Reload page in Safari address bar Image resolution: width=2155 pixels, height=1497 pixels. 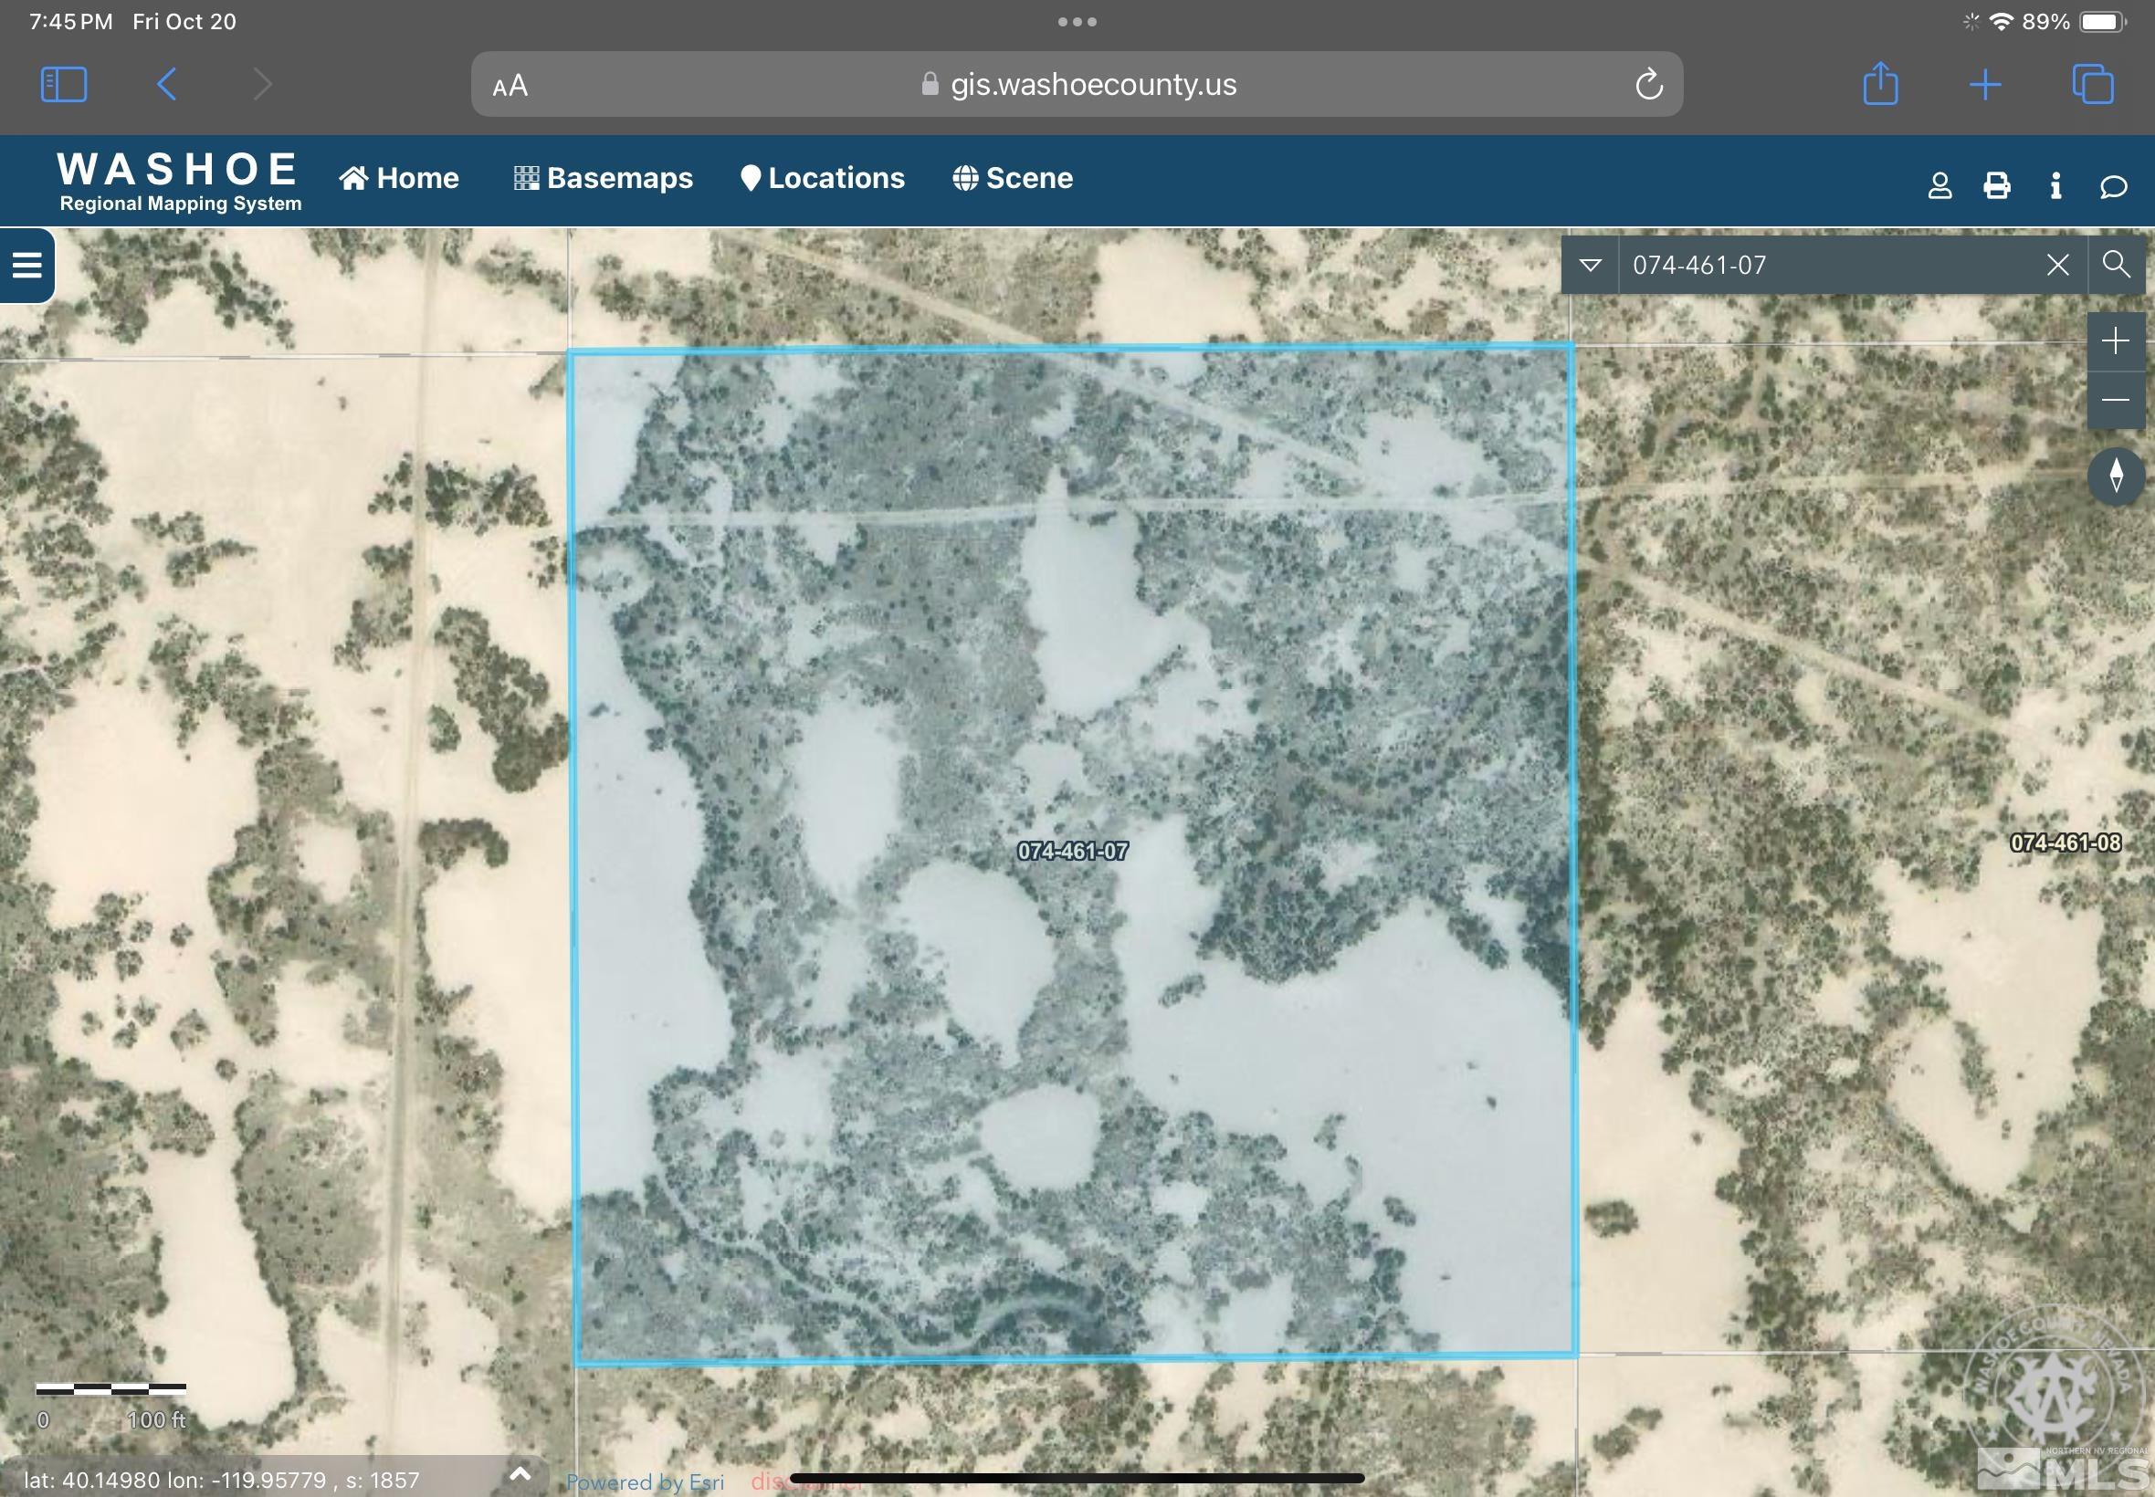coord(1648,84)
